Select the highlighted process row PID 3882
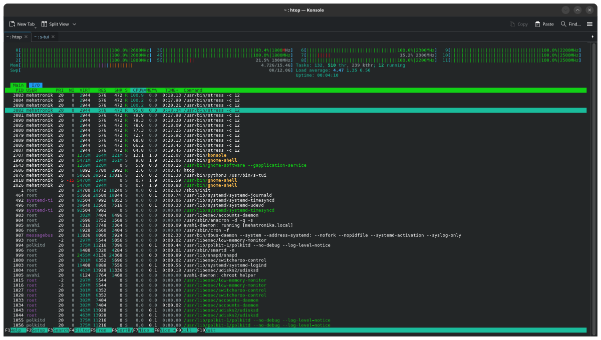The image size is (601, 340). [x=295, y=110]
